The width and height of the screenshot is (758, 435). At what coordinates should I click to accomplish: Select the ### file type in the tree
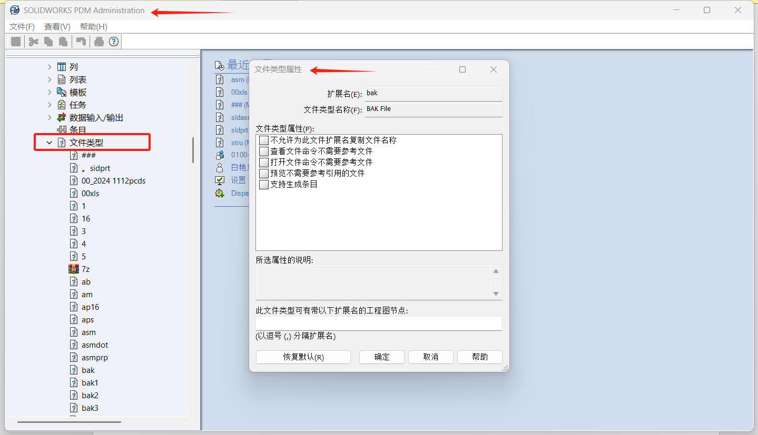88,155
